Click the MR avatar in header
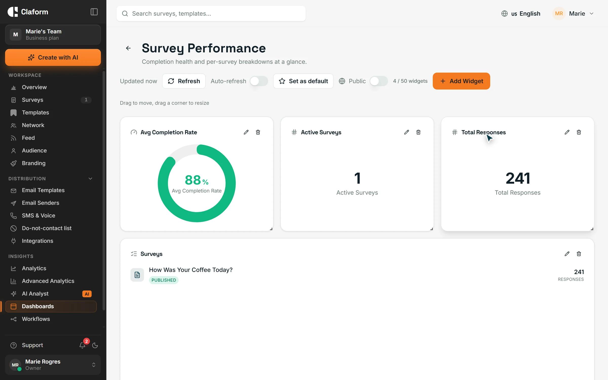This screenshot has width=608, height=380. 559,13
